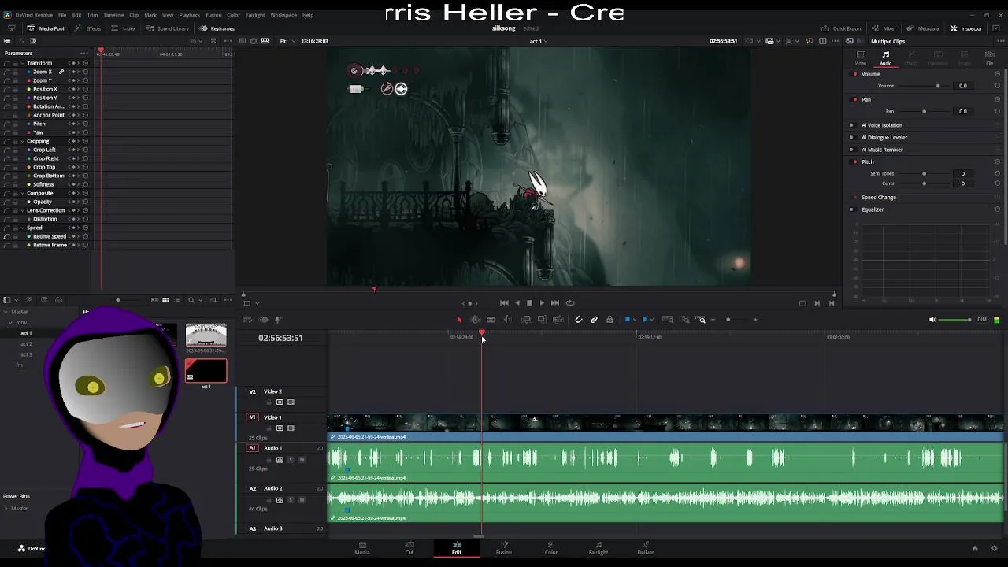Play reverse in the viewer
Image resolution: width=1008 pixels, height=567 pixels.
coord(517,302)
